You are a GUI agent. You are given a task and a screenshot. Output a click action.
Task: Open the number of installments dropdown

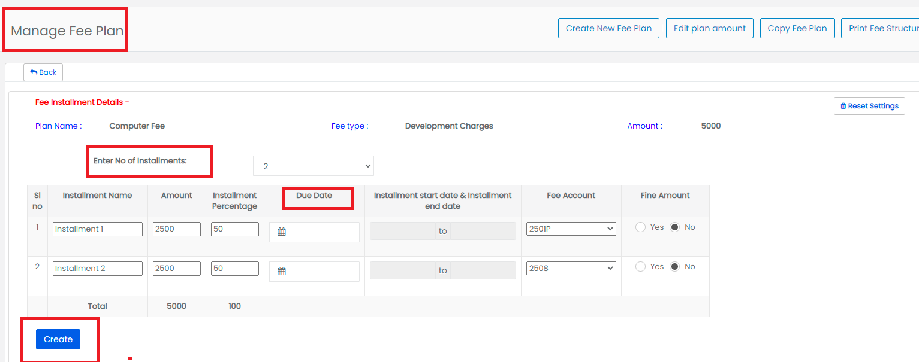click(x=314, y=166)
